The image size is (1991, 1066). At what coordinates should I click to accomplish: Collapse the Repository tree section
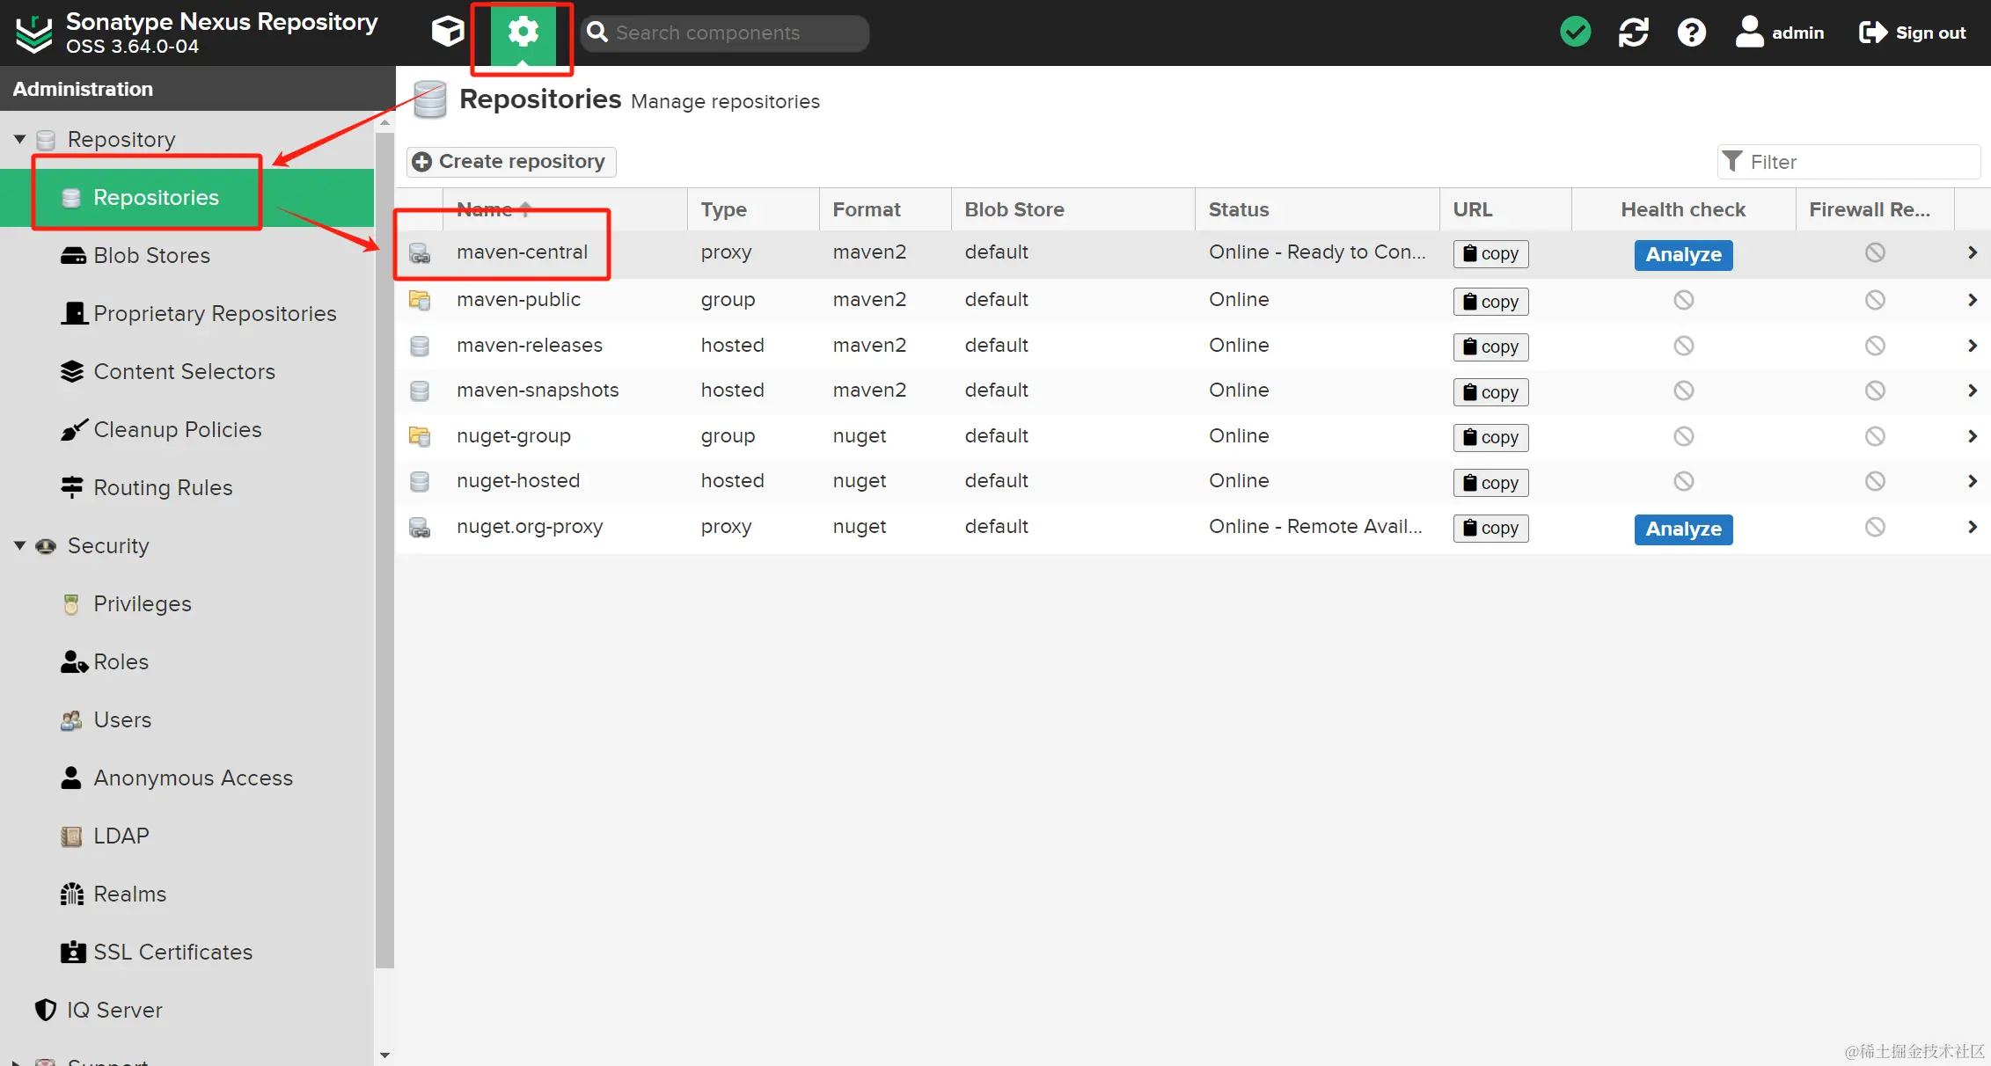(x=19, y=139)
